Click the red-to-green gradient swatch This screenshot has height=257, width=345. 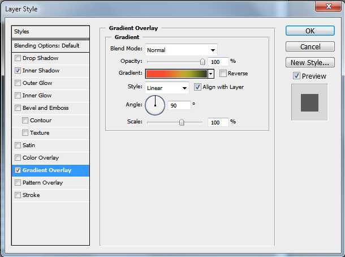coord(176,74)
